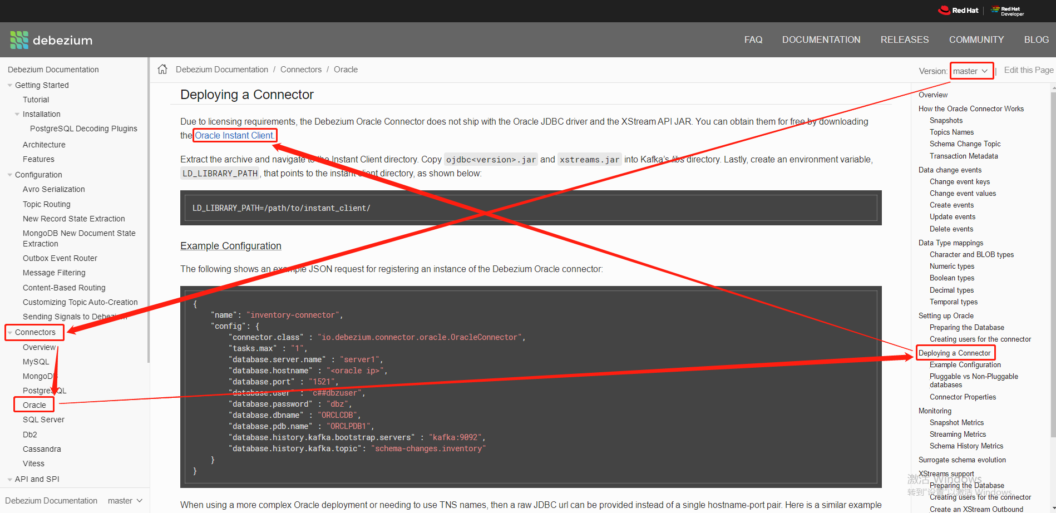Expand the API and SPI section
Screen dimensions: 1056x513
click(9, 479)
